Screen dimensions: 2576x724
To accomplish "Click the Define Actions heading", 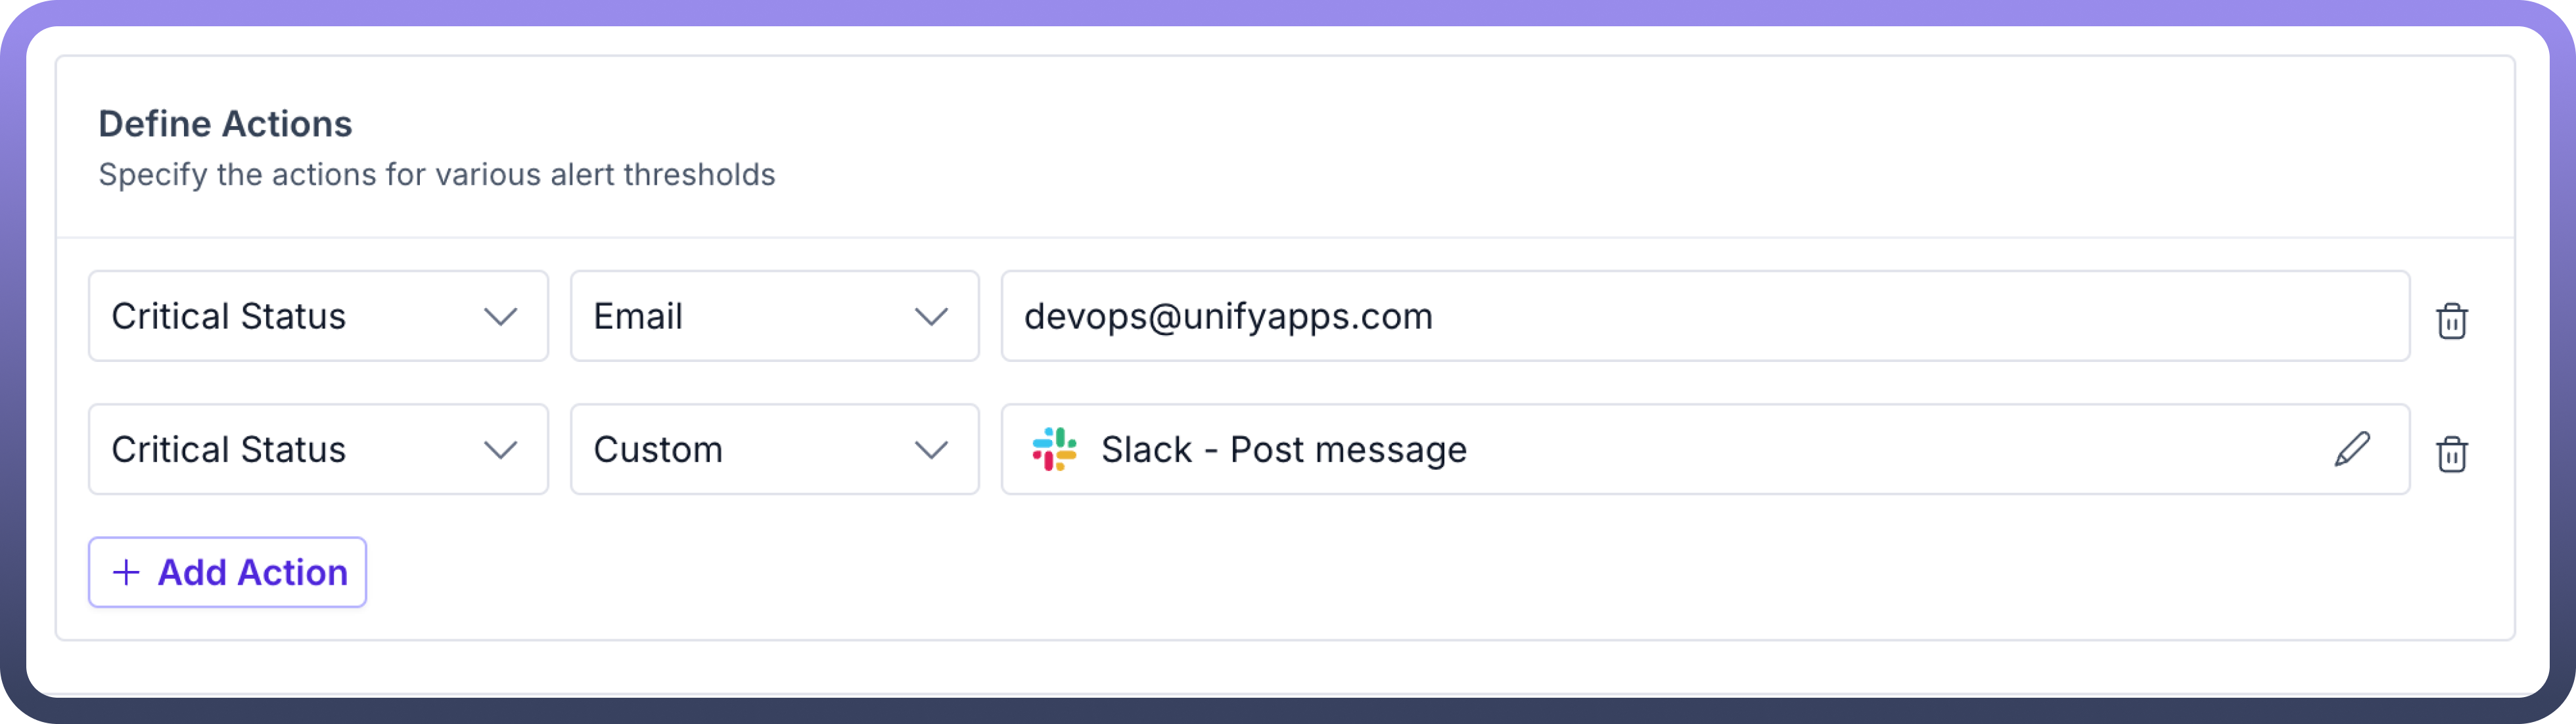I will (x=225, y=124).
